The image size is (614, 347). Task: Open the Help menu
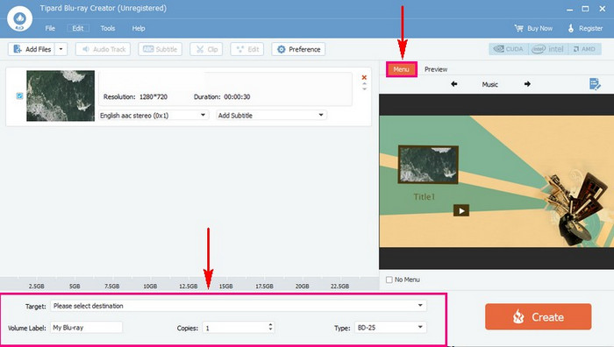[x=139, y=28]
